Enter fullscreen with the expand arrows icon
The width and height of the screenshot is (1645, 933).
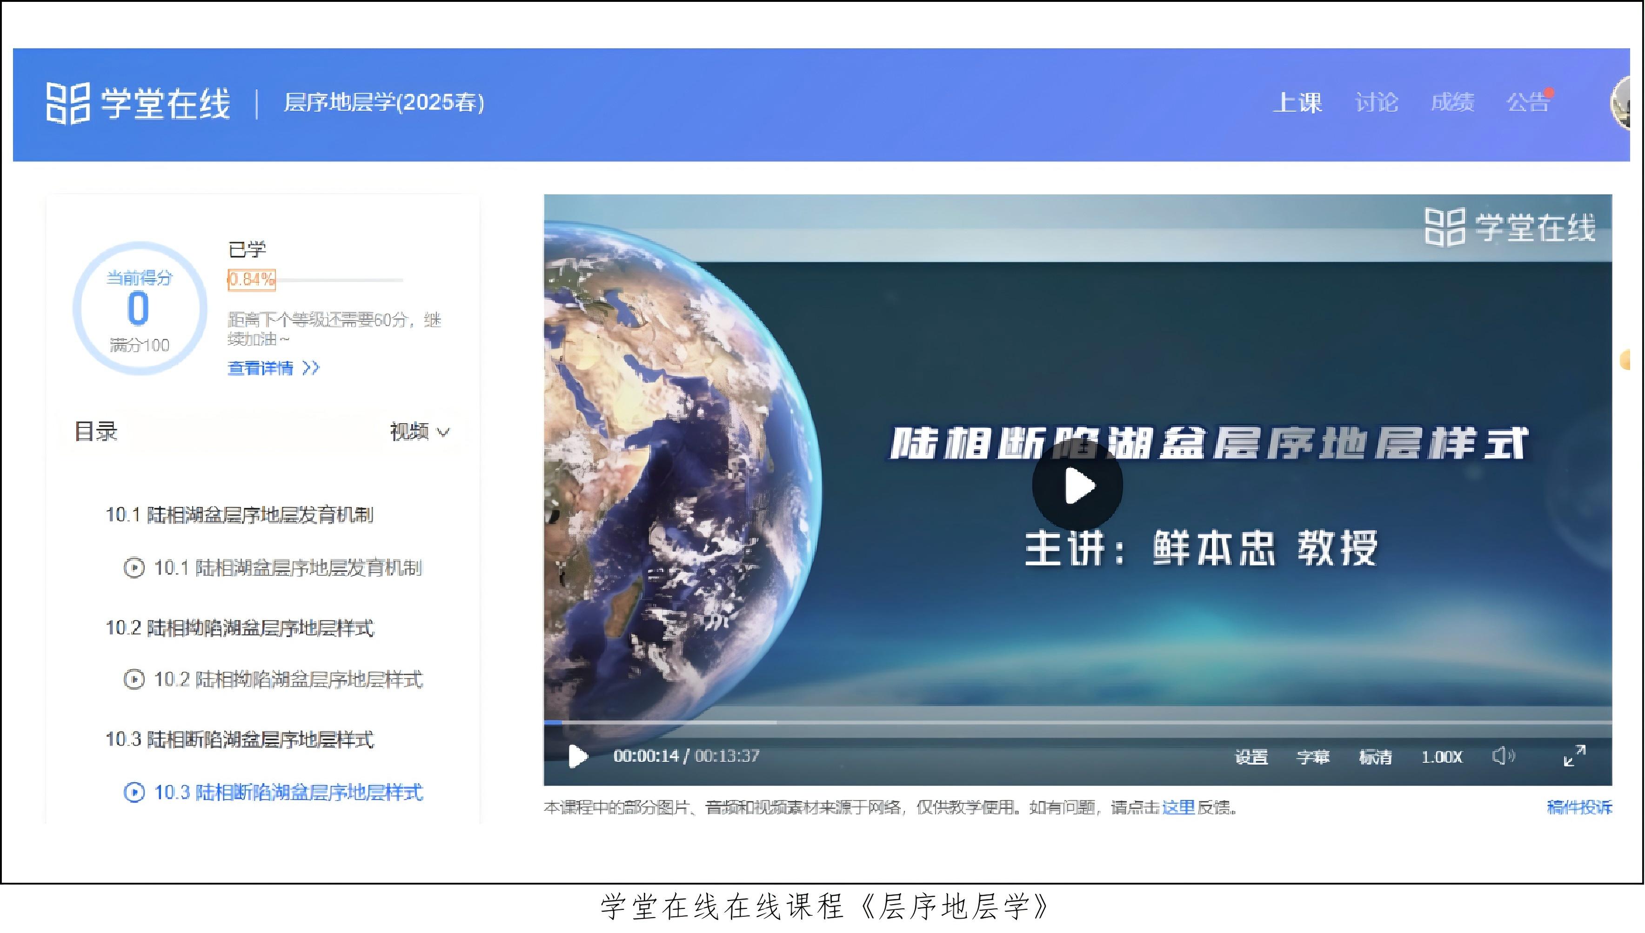pyautogui.click(x=1574, y=755)
